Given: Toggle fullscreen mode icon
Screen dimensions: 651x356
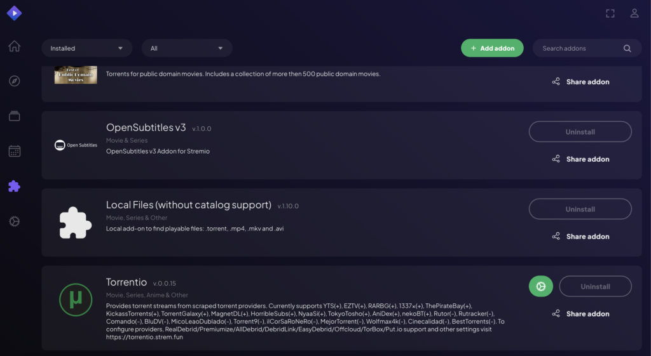Looking at the screenshot, I should 610,13.
